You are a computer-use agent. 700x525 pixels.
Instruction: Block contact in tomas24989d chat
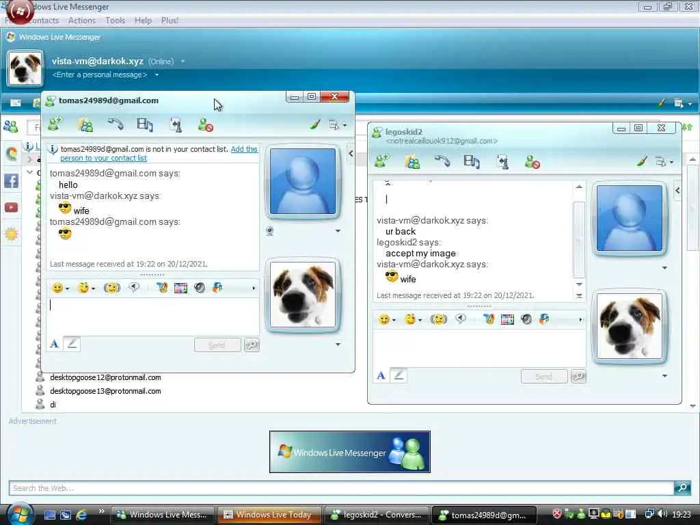(x=205, y=124)
